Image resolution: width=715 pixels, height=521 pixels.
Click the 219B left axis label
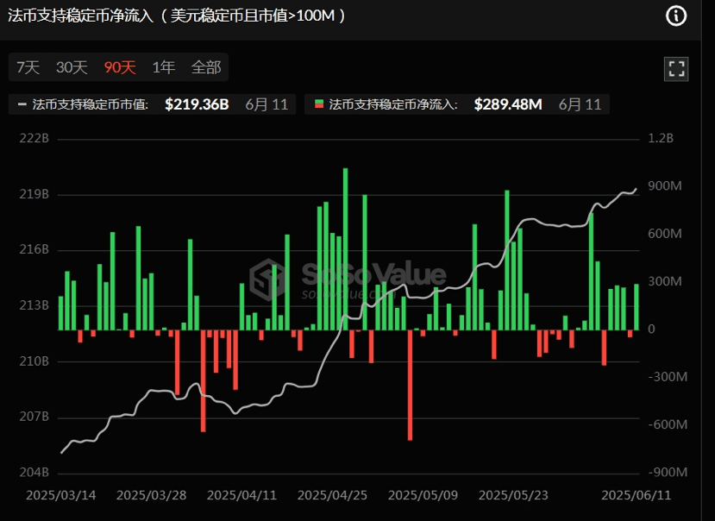[34, 194]
